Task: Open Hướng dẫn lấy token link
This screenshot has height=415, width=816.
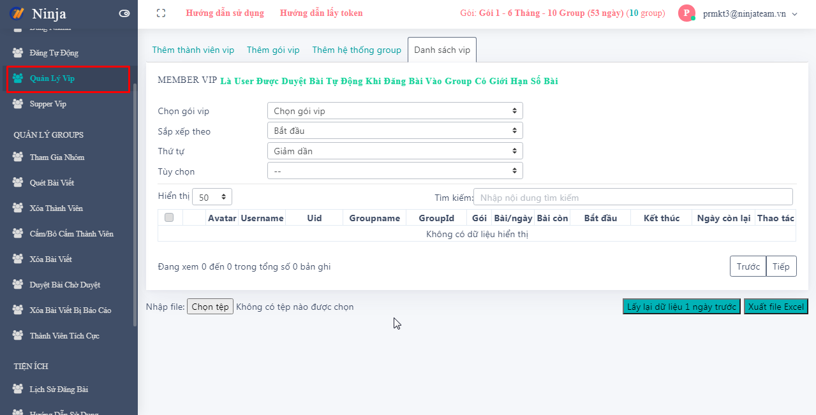Action: (x=321, y=13)
